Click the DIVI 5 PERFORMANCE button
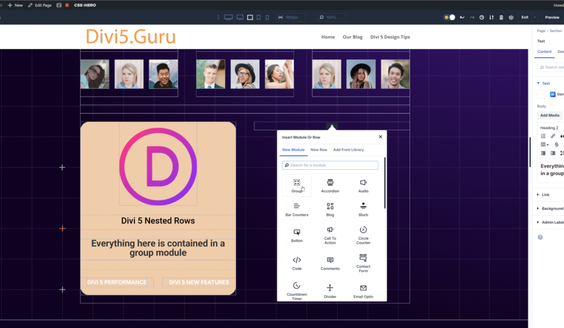 117,283
